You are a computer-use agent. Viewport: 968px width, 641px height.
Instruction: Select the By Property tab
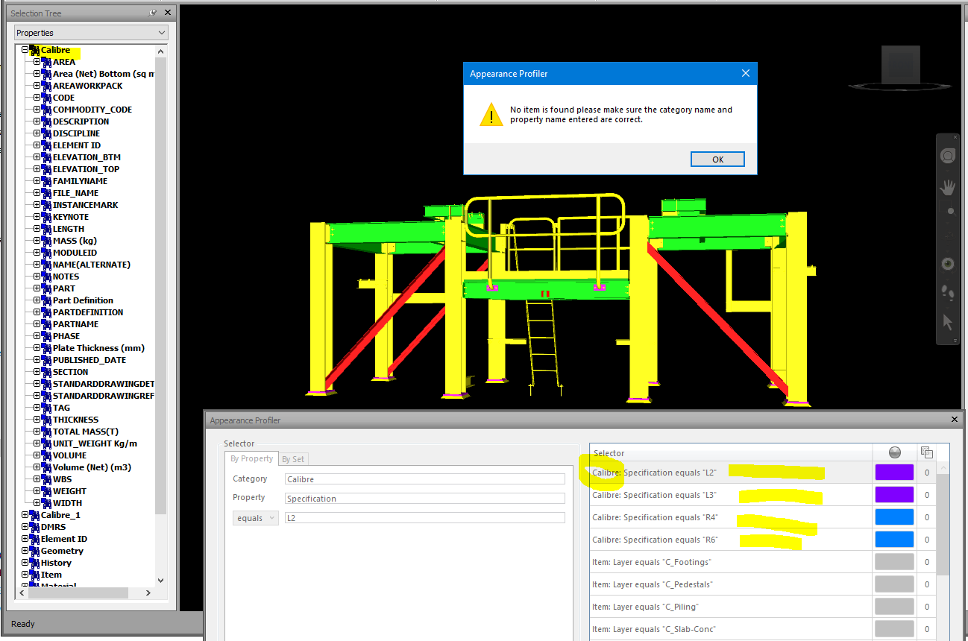(251, 459)
